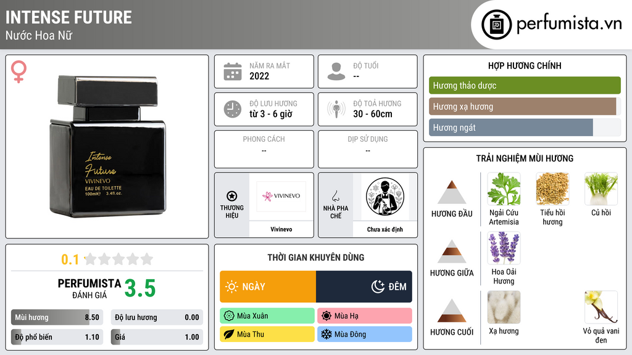The width and height of the screenshot is (632, 355).
Task: Click the Thời gian khuyên dùng heading
Action: point(316,258)
